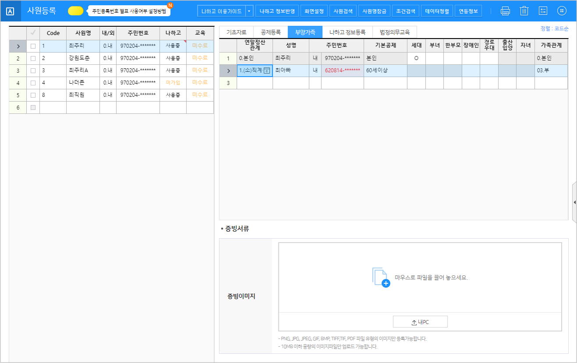
Task: Click the file drop zone upload area
Action: [420, 278]
